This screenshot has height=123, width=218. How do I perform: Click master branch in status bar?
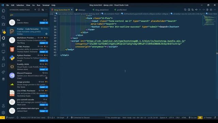coord(10,118)
